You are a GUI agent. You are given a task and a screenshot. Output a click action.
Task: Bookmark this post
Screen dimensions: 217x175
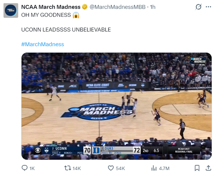coord(197,168)
